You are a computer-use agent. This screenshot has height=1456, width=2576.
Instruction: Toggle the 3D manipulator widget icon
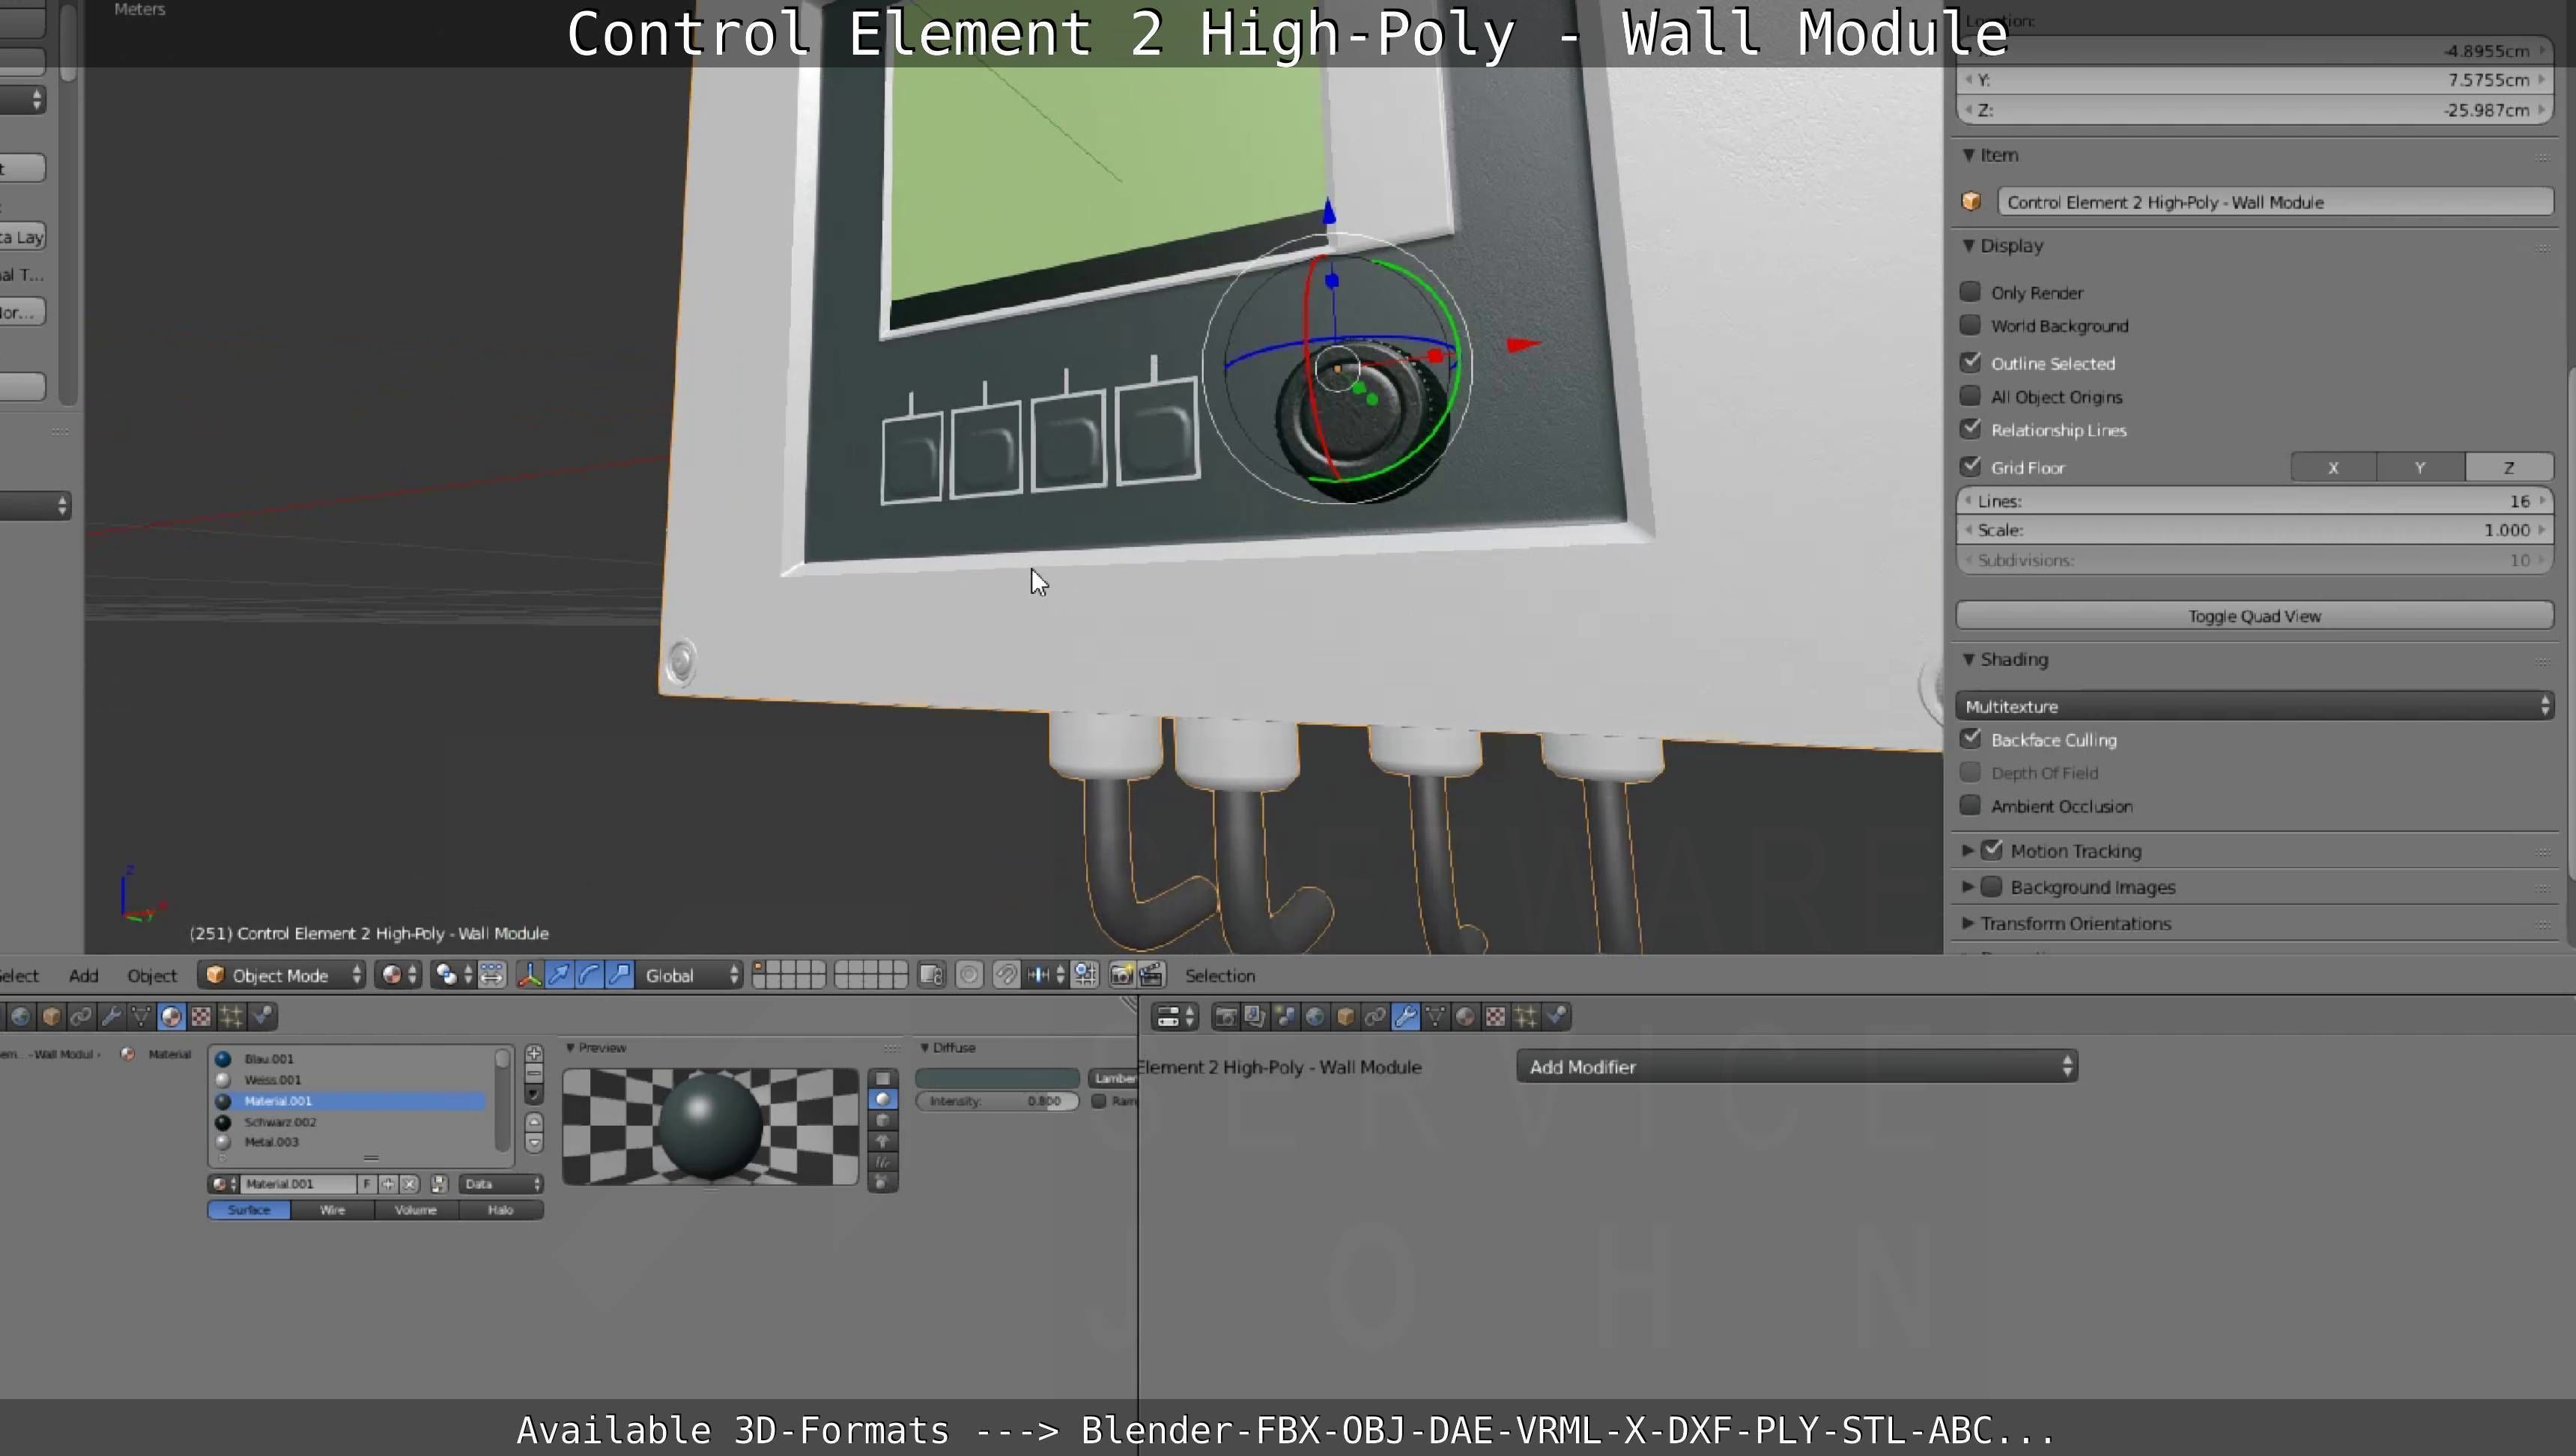pos(530,975)
